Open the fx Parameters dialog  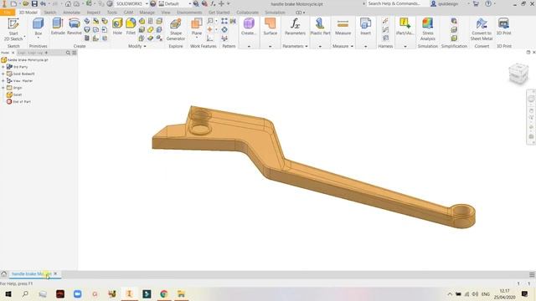click(x=295, y=26)
